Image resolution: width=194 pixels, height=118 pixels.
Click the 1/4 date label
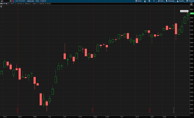tap(175, 117)
